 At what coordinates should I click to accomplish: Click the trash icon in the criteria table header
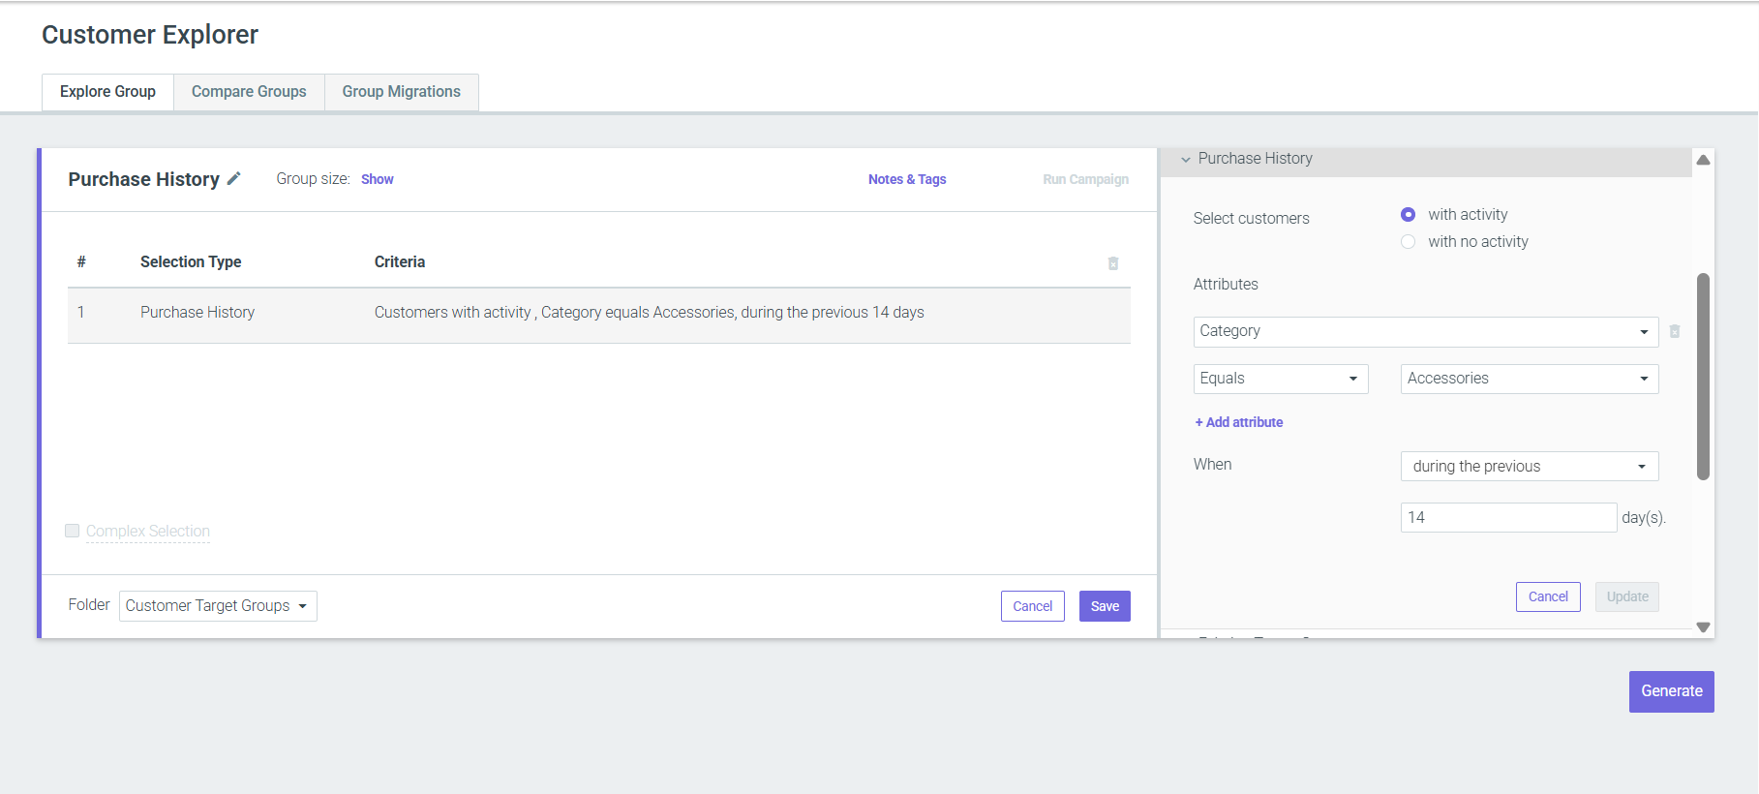point(1113,263)
